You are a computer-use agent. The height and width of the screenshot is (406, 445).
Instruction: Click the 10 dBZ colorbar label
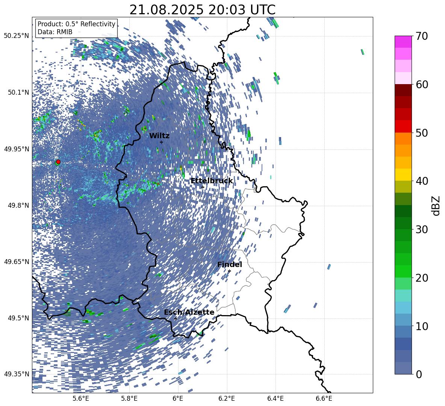click(422, 326)
